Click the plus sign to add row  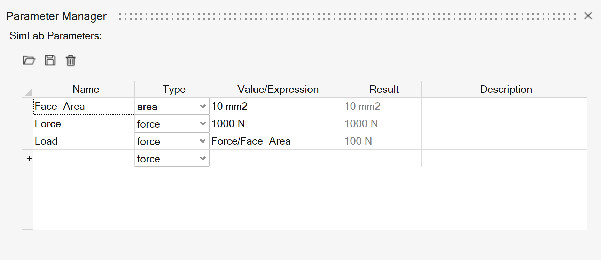pos(29,159)
